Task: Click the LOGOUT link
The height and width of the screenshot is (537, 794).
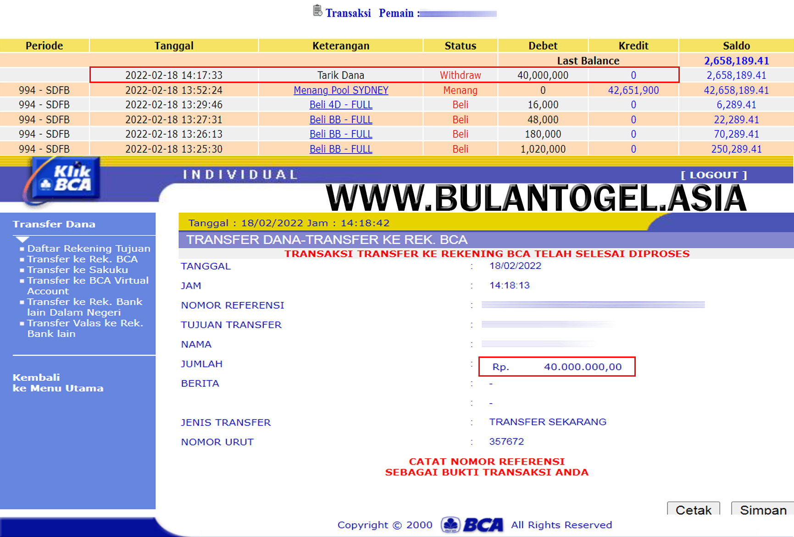Action: point(714,175)
